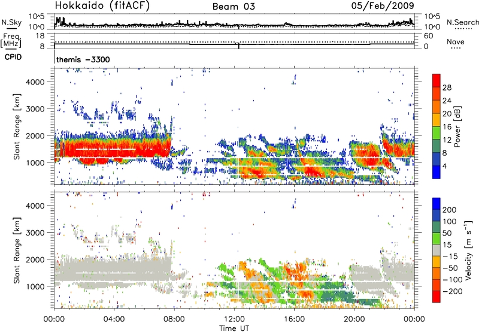This screenshot has width=479, height=332.
Task: Click the "N.Sky" legend label
Action: click(x=11, y=22)
